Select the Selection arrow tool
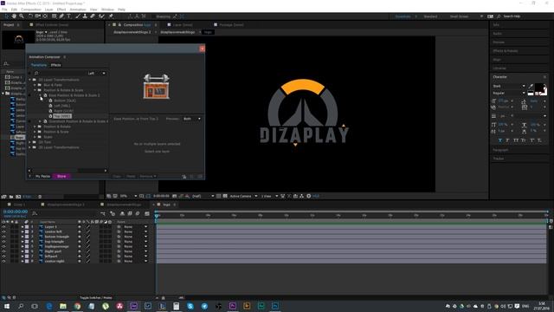The image size is (554, 312). [6, 16]
